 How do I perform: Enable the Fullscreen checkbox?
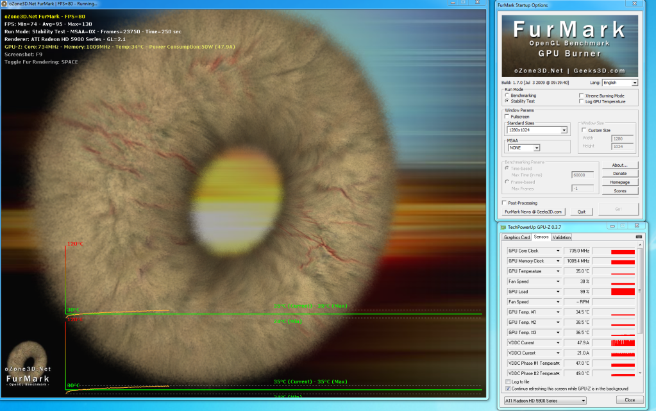tap(507, 117)
